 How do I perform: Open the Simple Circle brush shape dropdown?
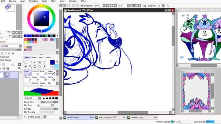(x=45, y=117)
